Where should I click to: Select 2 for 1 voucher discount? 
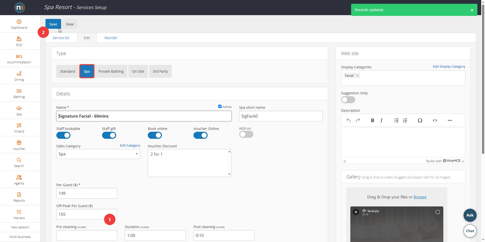click(x=156, y=154)
